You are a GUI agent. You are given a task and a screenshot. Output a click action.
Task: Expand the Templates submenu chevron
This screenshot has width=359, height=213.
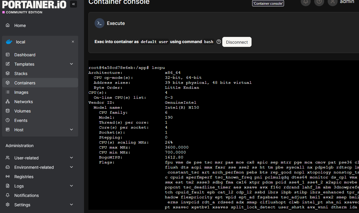pyautogui.click(x=71, y=64)
